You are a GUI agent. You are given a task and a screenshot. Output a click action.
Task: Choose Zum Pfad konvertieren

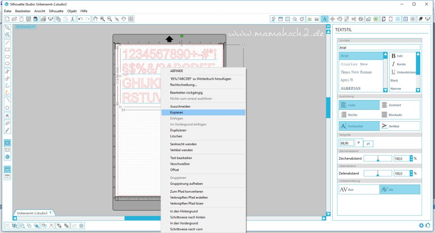tap(203, 191)
